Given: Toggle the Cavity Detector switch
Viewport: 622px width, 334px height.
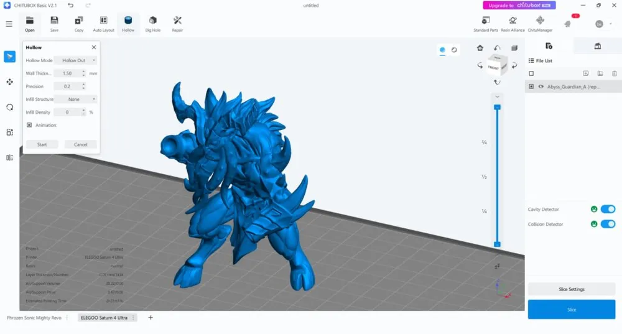Looking at the screenshot, I should click(608, 210).
